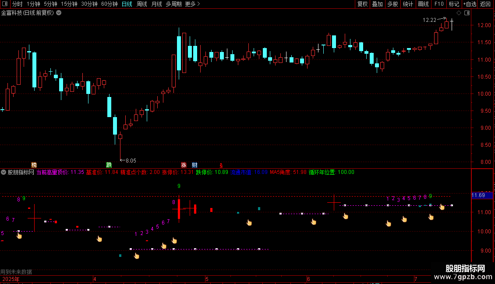The image size is (495, 284).
Task: Click the month 5 timeline marker
Action: [x=207, y=279]
